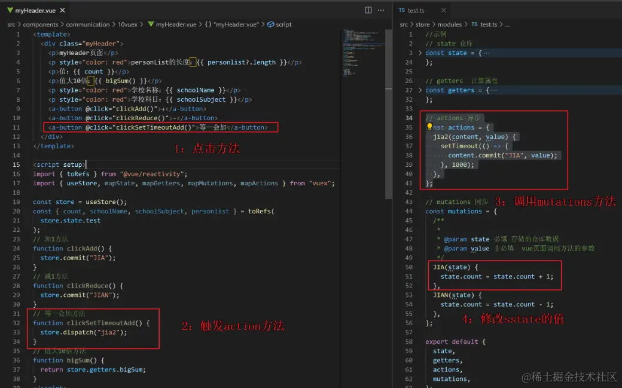
Task: Open 'script' breadcrumb segment
Action: click(283, 25)
